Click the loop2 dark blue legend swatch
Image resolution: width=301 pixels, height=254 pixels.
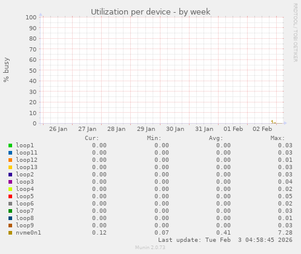click(10, 175)
